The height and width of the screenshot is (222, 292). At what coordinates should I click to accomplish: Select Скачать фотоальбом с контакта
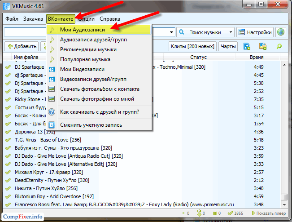(99, 89)
